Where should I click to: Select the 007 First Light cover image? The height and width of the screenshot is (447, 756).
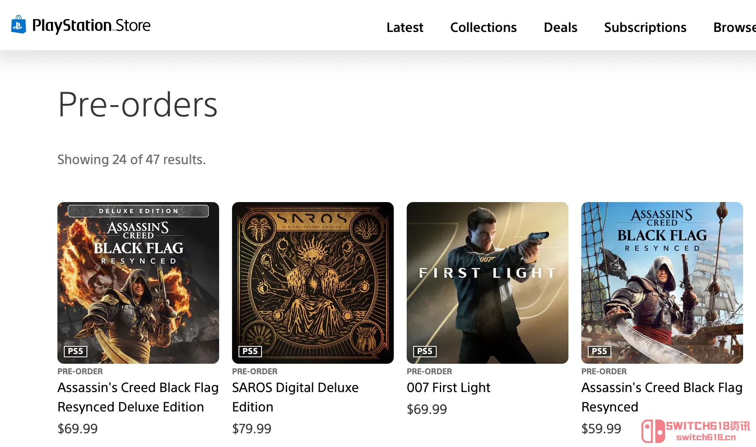(x=488, y=283)
